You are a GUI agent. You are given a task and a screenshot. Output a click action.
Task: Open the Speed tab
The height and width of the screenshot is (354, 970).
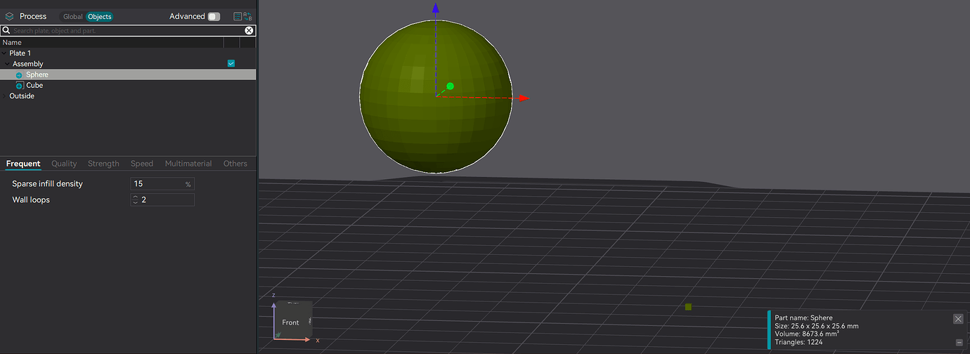(142, 164)
